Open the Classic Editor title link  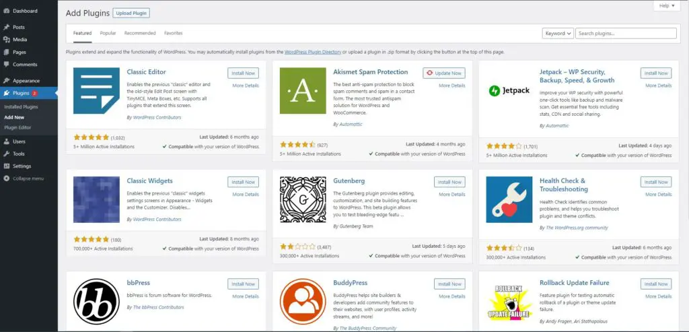pos(146,72)
